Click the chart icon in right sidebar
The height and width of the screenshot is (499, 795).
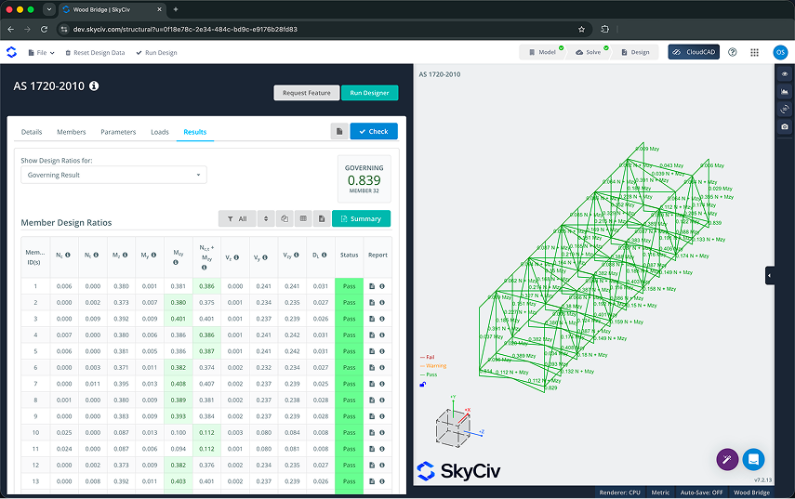(x=785, y=92)
